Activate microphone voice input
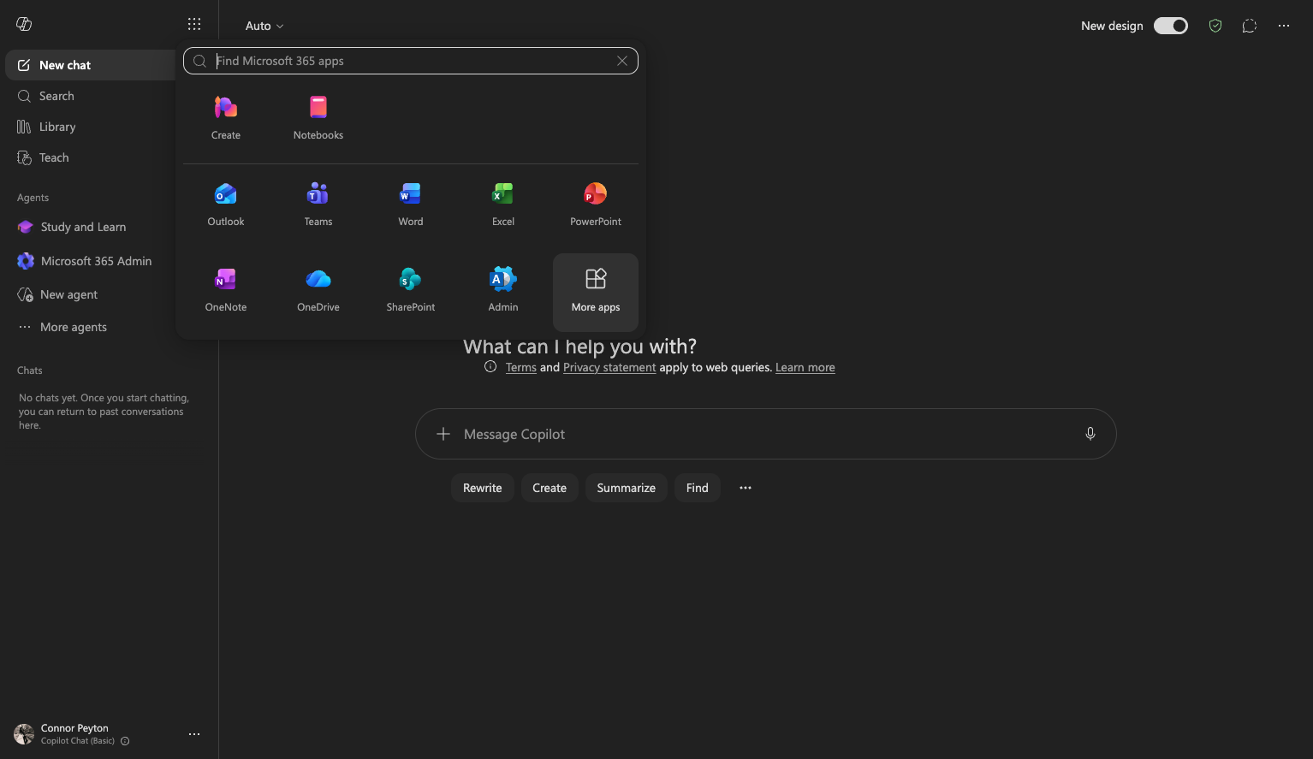Screen dimensions: 1313x759 (x=1090, y=434)
